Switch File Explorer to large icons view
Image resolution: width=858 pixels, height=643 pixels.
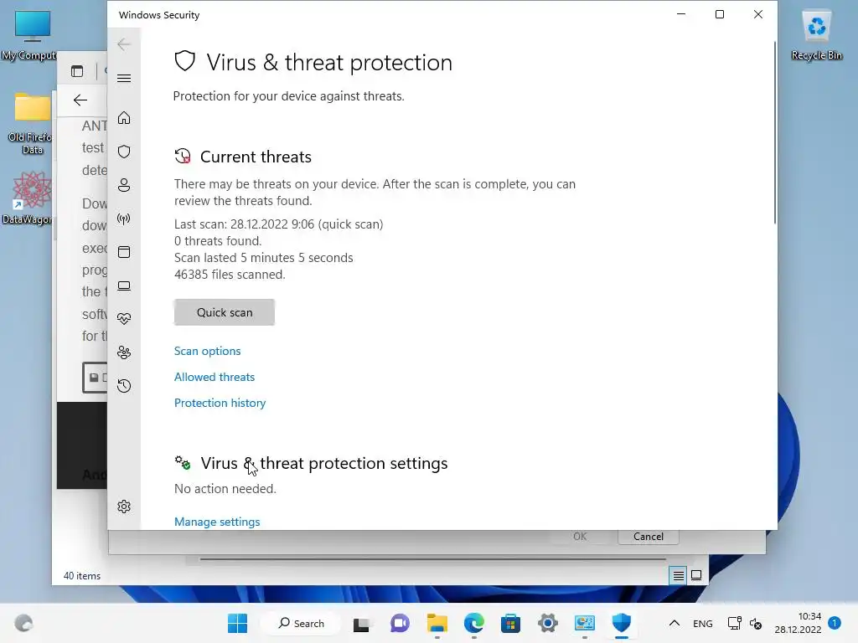pos(696,575)
